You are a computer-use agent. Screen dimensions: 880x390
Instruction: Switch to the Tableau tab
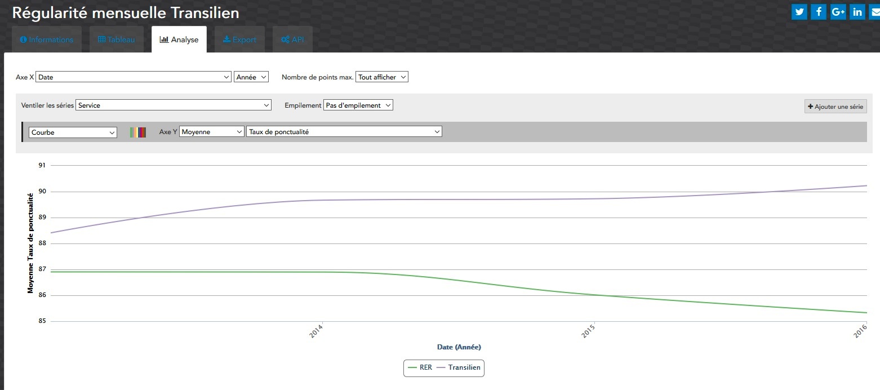pyautogui.click(x=117, y=39)
